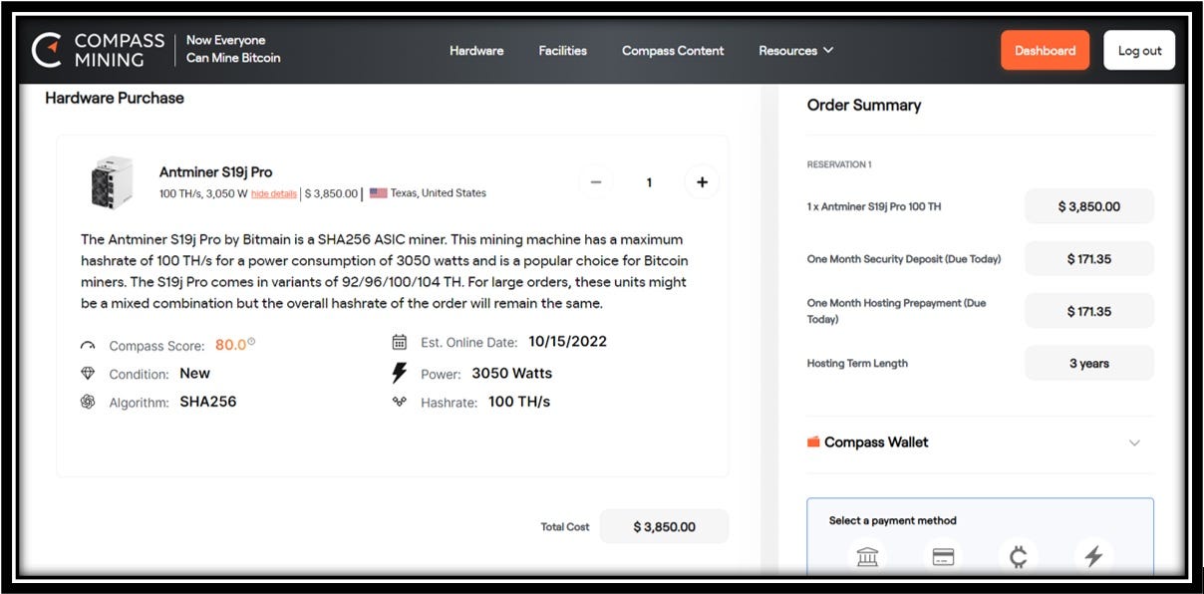Click the Order Summary $3,850.00 miner price
This screenshot has height=594, width=1204.
[1089, 206]
